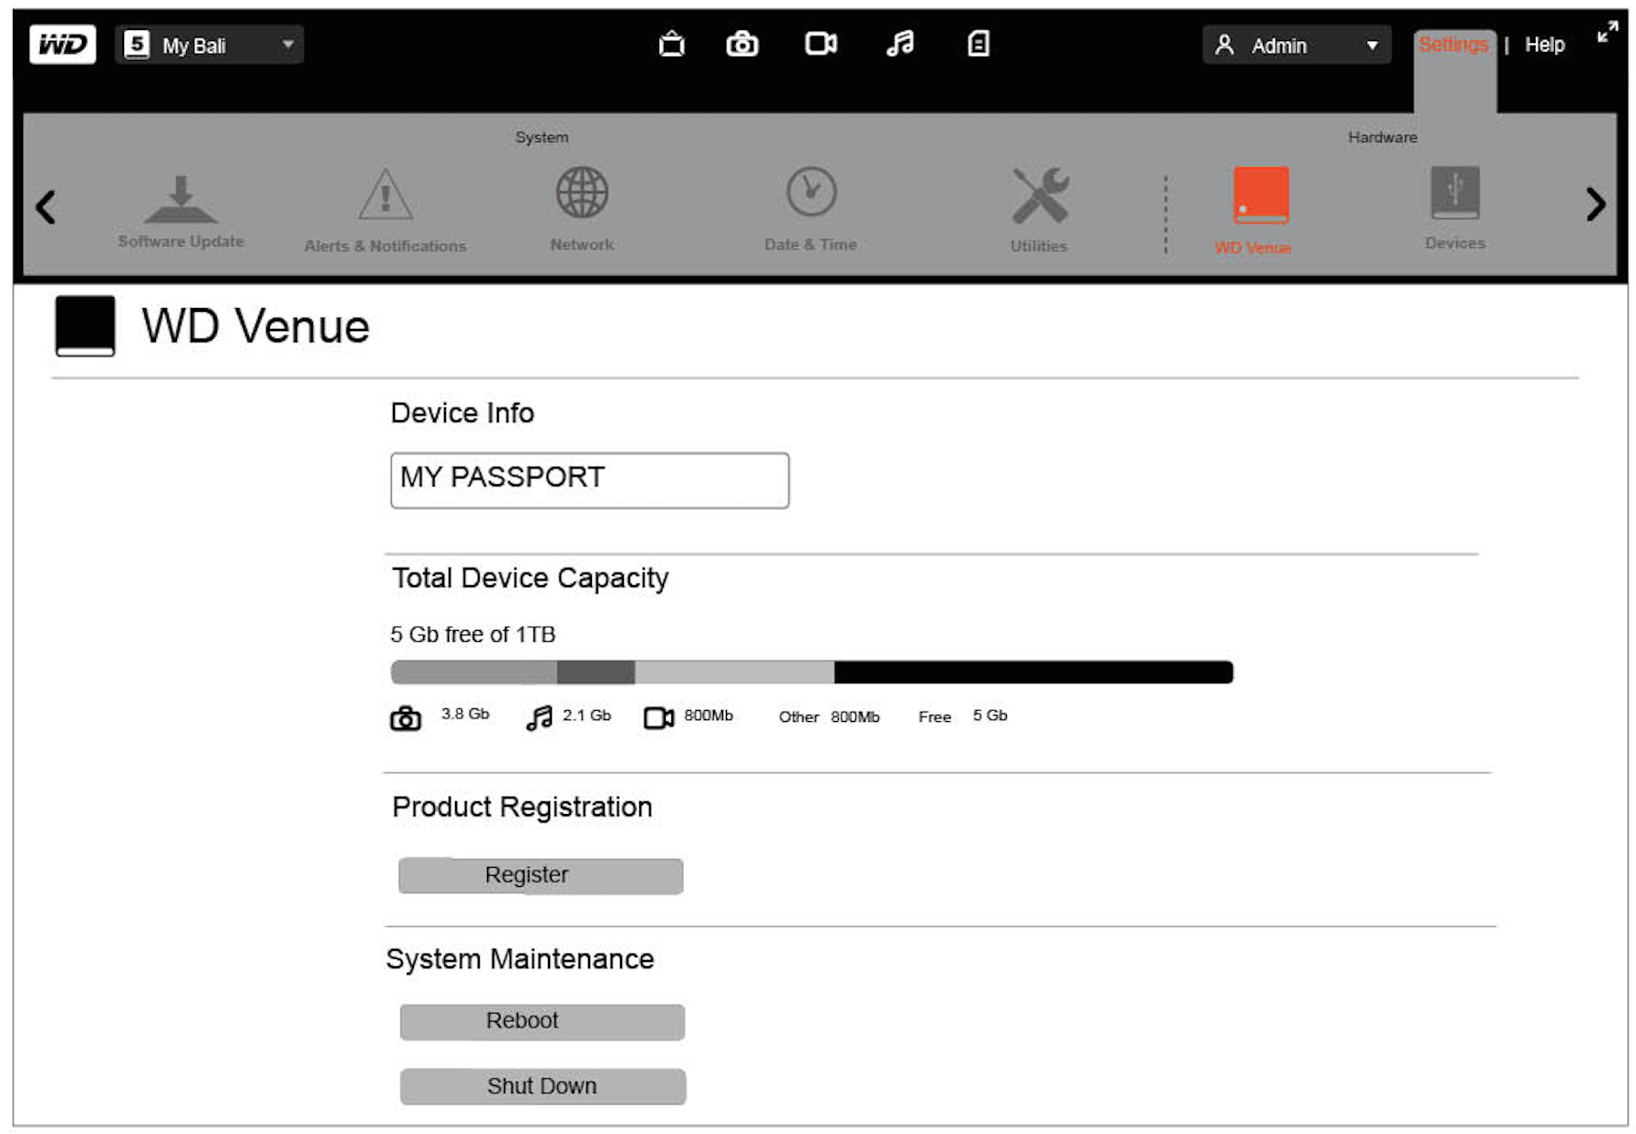Expand the My Bali device dropdown
1636x1134 pixels.
209,45
